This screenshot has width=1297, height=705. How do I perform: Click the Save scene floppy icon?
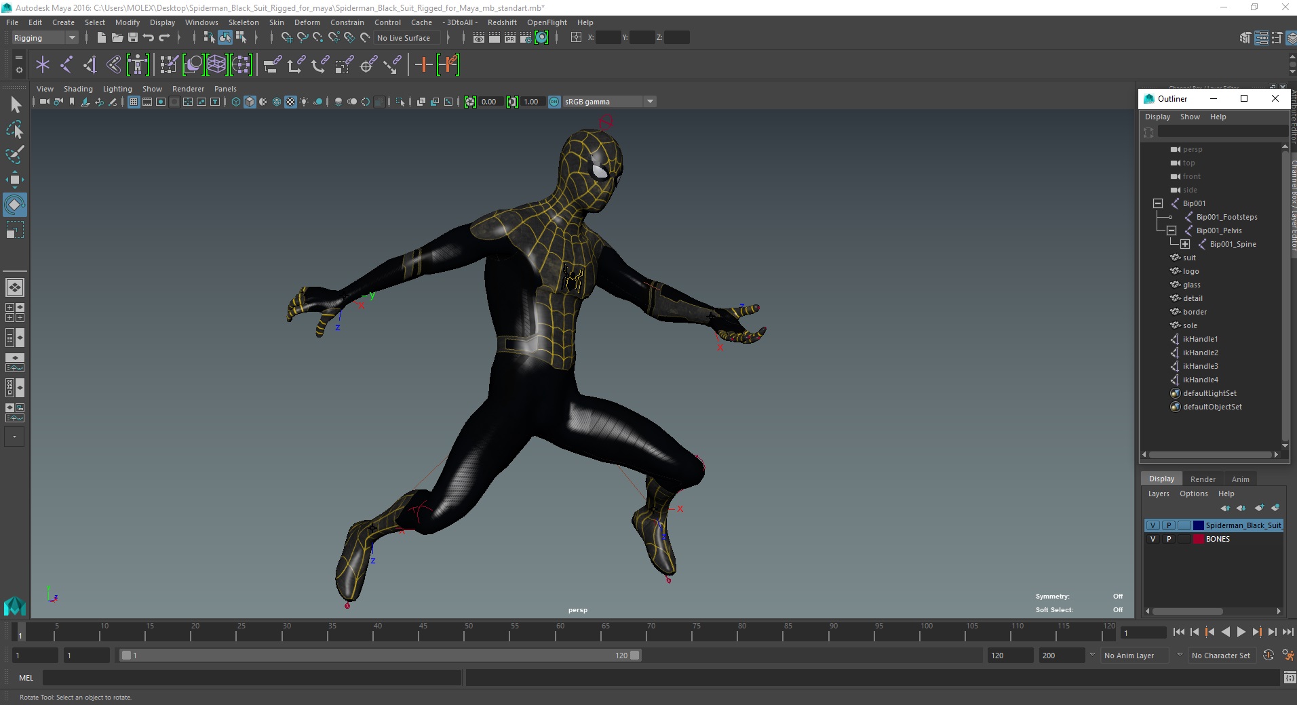133,38
